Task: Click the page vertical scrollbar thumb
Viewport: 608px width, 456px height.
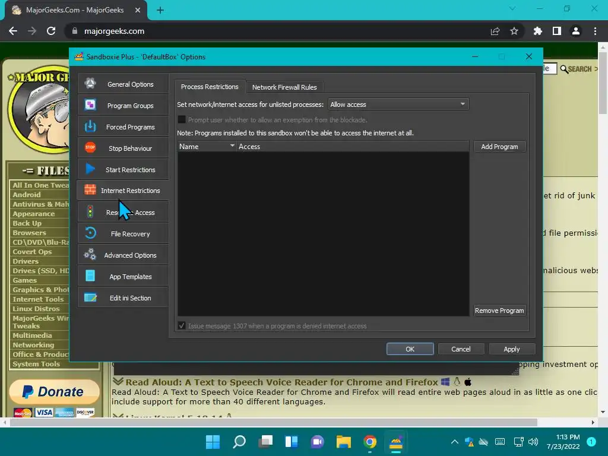Action: point(603,82)
